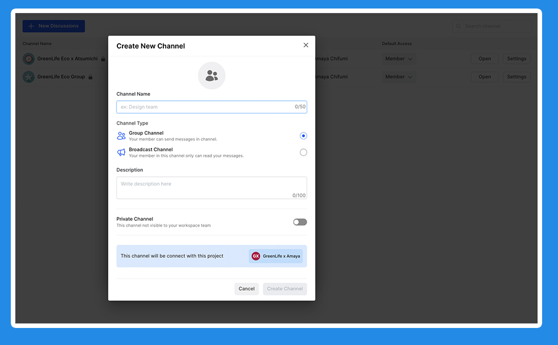Select the Group Channel radio button
This screenshot has width=558, height=345.
303,136
